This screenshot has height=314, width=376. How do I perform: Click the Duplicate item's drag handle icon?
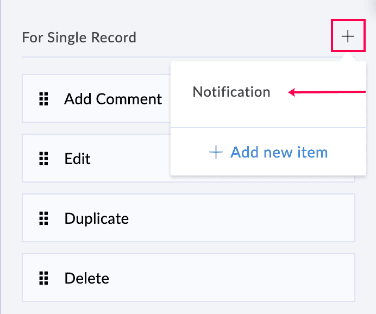click(44, 218)
